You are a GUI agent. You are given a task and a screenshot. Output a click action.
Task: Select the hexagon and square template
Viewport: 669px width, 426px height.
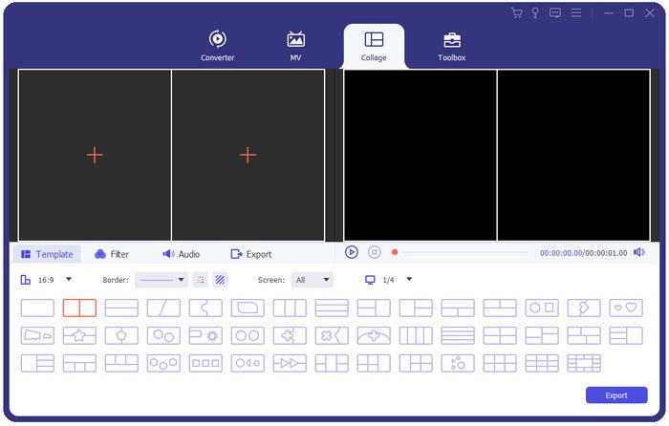coord(542,308)
